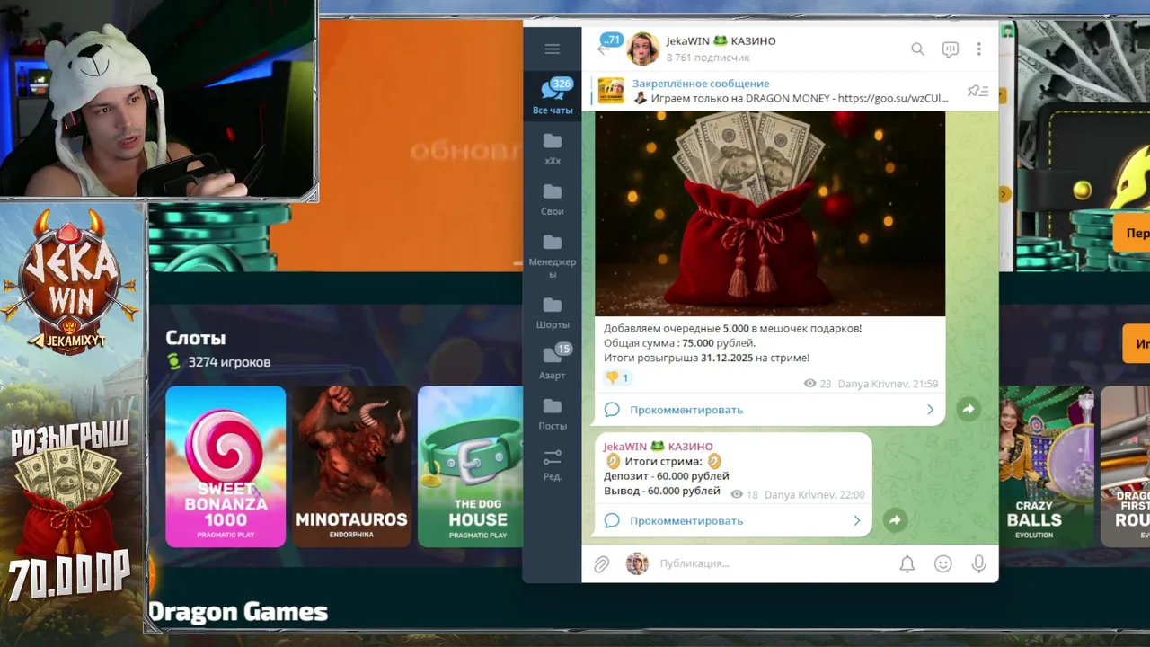1150x647 pixels.
Task: Open the three-dot channel options menu
Action: (x=978, y=49)
